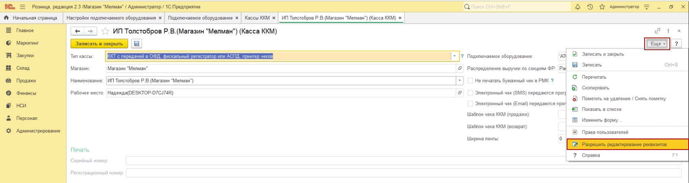Select Скопировать in the menu
Viewport: 689px width, 183px height.
coord(627,88)
